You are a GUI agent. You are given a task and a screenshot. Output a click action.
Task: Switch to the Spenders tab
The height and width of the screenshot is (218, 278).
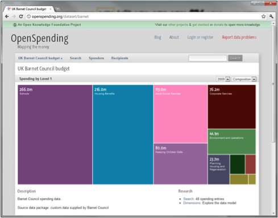pyautogui.click(x=96, y=58)
